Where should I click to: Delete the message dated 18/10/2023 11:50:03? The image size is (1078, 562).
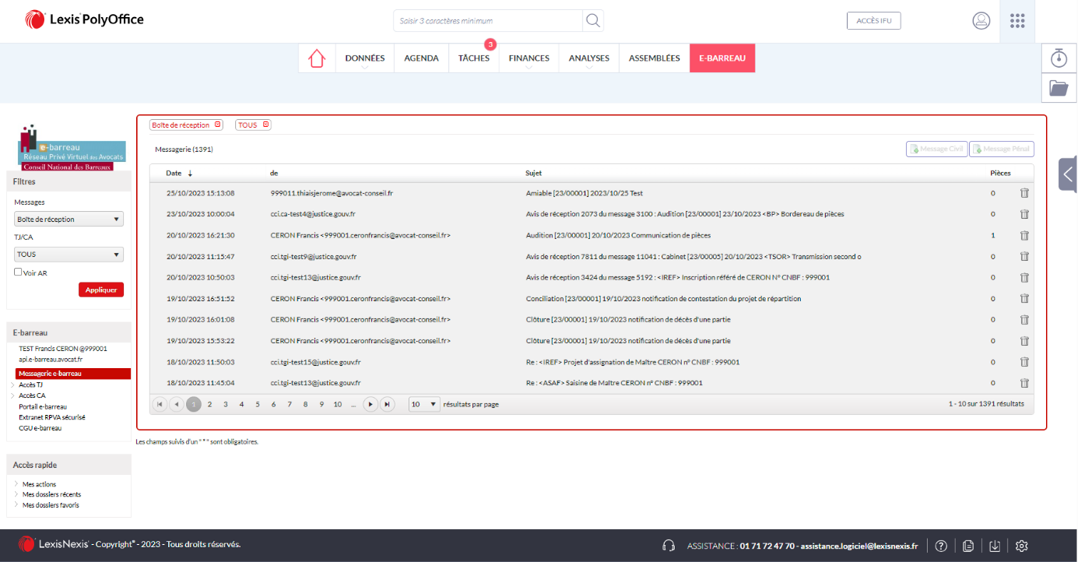pos(1024,362)
